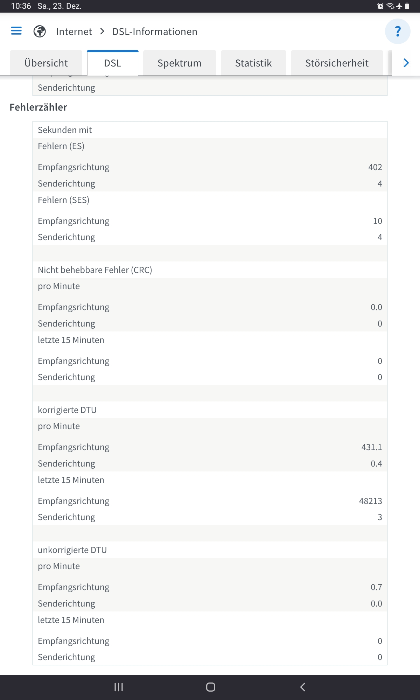420x700 pixels.
Task: Select the Störsicherheit tab
Action: (x=337, y=63)
